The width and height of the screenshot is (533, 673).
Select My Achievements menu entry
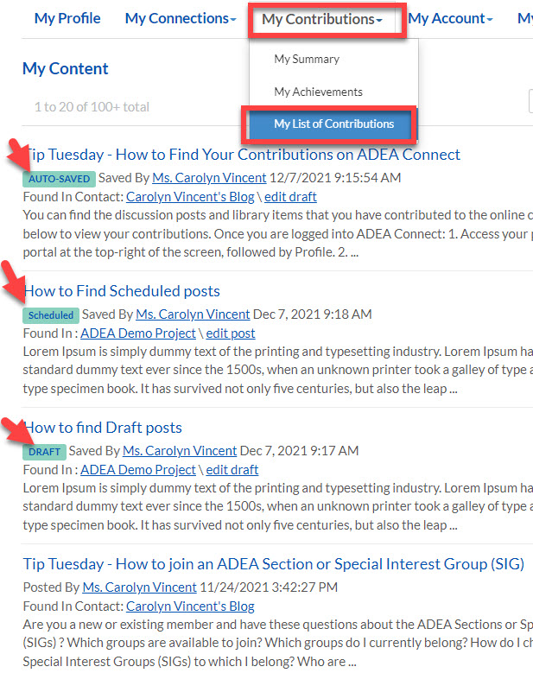click(x=319, y=92)
